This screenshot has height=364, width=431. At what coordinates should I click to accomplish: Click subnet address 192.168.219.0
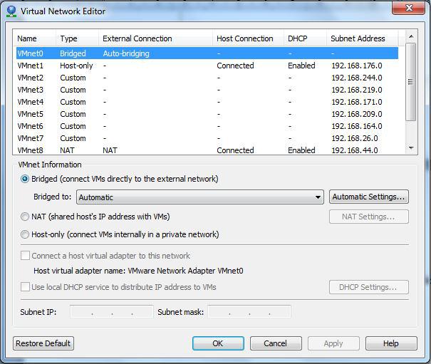(357, 90)
